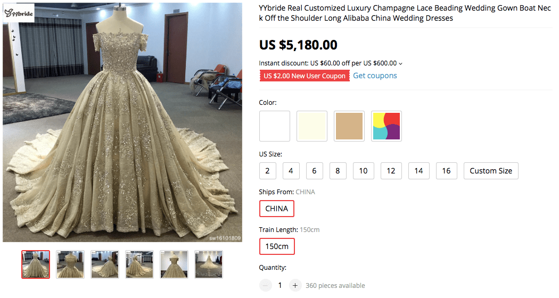This screenshot has width=559, height=298.
Task: Choose the champagne tan color swatch
Action: tap(349, 126)
